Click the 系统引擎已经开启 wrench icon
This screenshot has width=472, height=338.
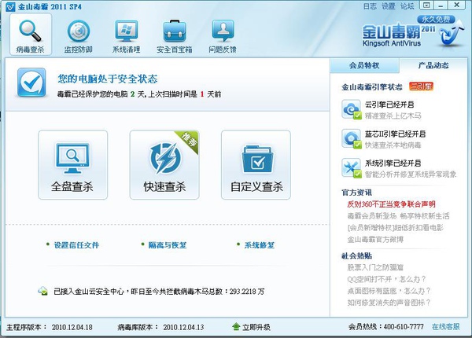click(352, 167)
